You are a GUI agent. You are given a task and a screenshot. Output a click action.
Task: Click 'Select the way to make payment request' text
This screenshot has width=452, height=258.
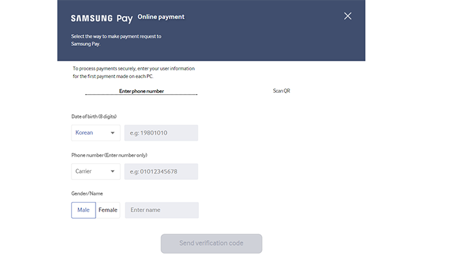pos(116,40)
